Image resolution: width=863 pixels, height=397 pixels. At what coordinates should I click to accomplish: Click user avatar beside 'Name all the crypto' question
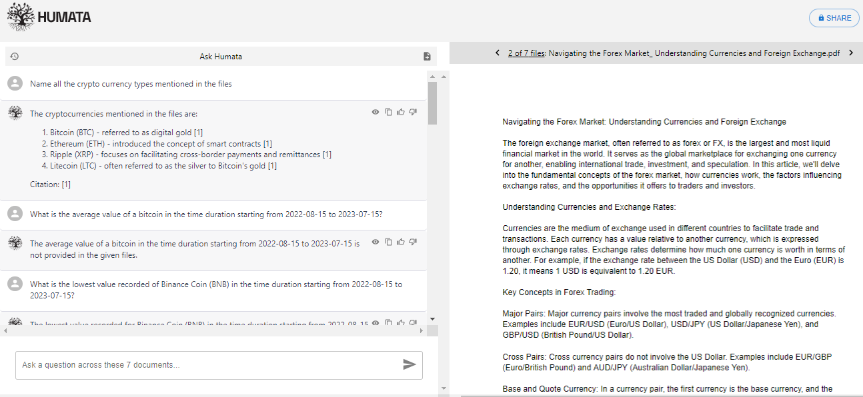tap(15, 83)
